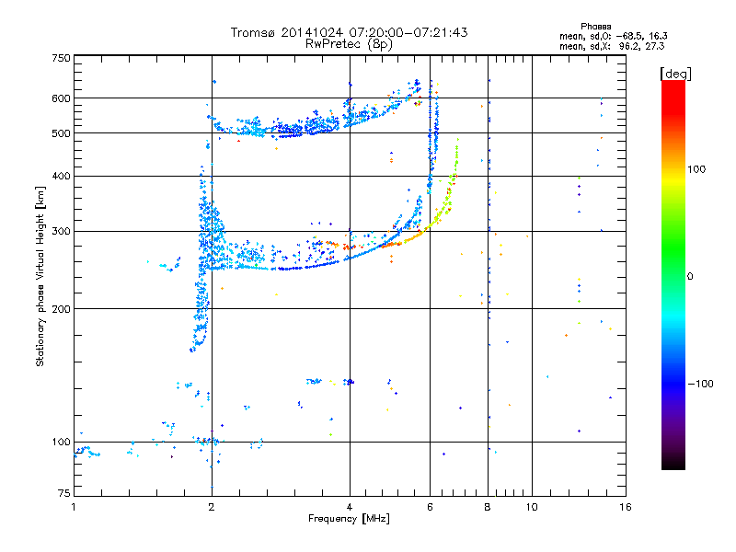Click the y-axis tick label '75'
This screenshot has height=552, width=736.
[64, 493]
